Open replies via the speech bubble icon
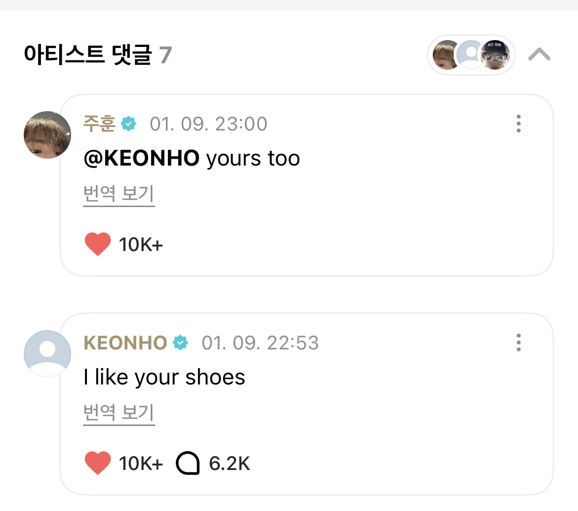The height and width of the screenshot is (511, 578). click(188, 464)
